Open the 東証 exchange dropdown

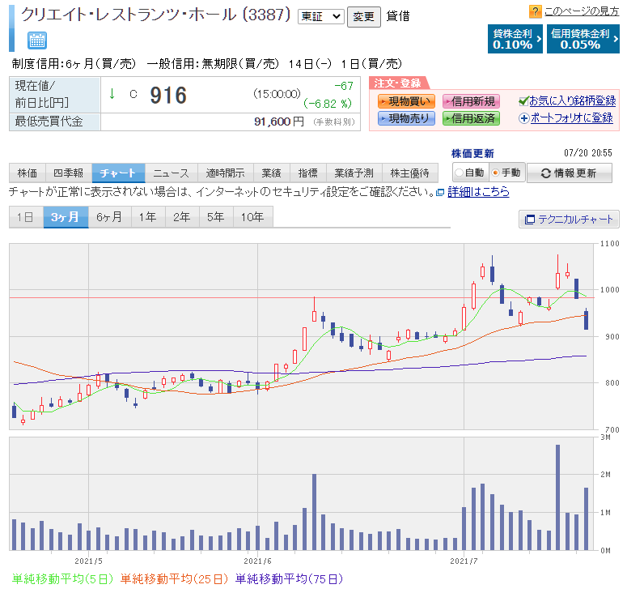point(320,16)
